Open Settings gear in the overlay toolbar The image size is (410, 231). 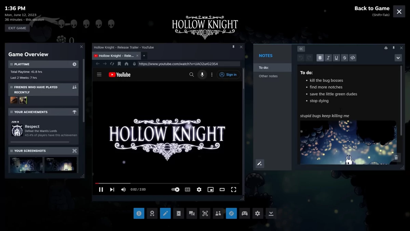[x=258, y=213]
